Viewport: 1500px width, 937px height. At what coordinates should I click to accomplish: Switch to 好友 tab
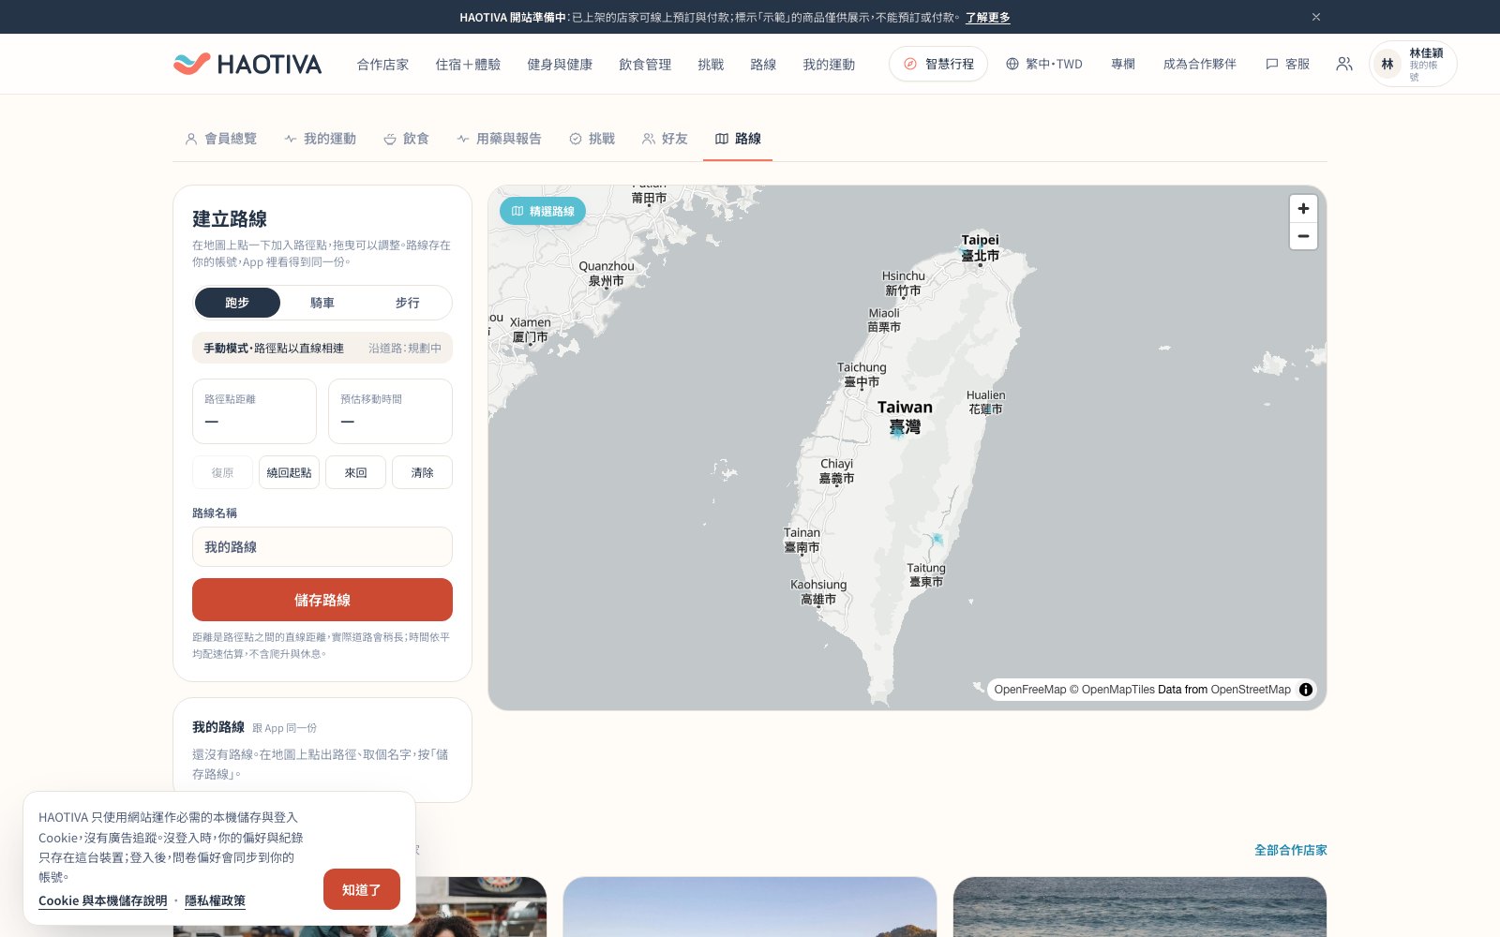pyautogui.click(x=665, y=139)
